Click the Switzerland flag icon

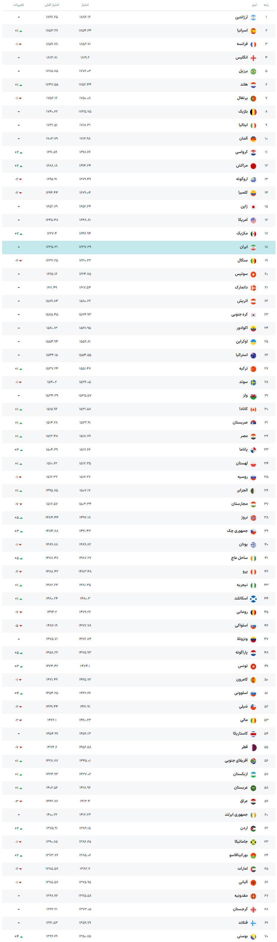(253, 275)
